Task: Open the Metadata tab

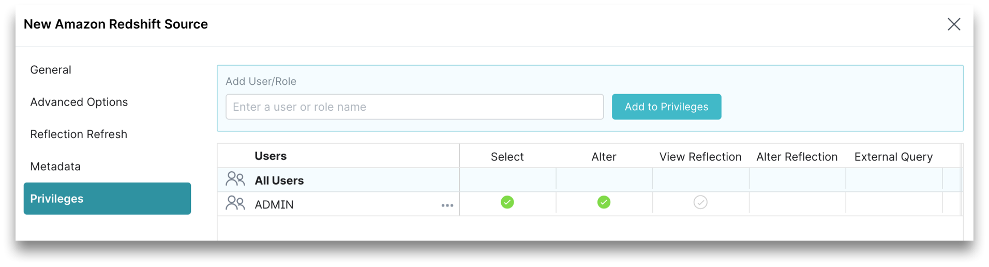Action: (55, 167)
